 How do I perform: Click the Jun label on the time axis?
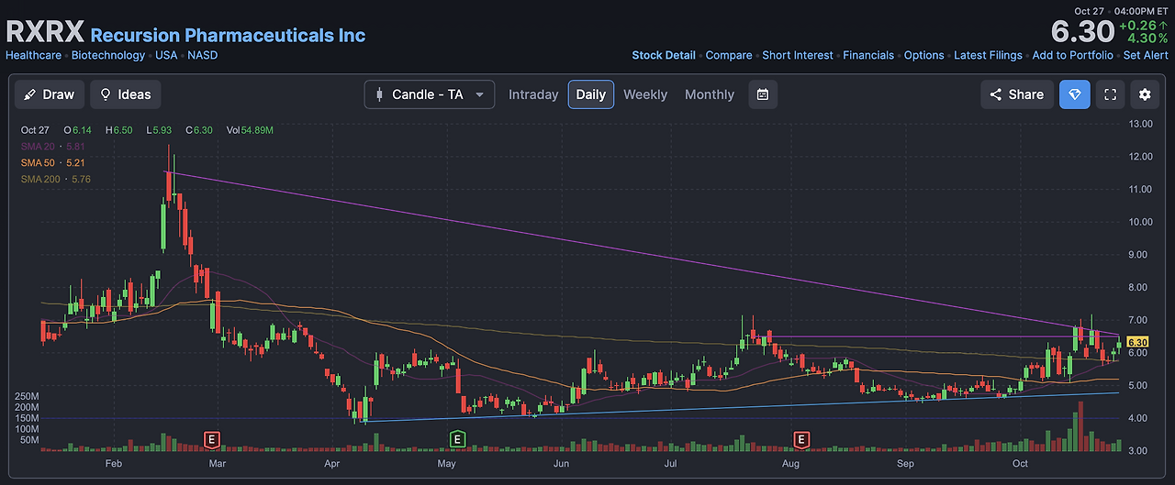click(562, 464)
